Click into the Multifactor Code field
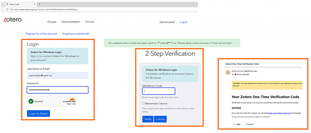 (159, 91)
